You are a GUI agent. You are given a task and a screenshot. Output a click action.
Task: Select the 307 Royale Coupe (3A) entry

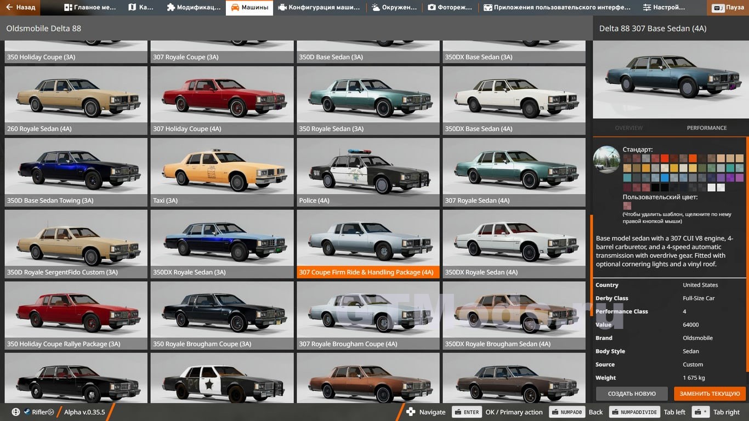pyautogui.click(x=222, y=52)
